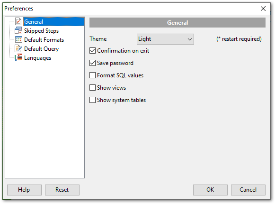Image resolution: width=275 pixels, height=204 pixels.
Task: Switch to Default Query settings
Action: pyautogui.click(x=41, y=49)
